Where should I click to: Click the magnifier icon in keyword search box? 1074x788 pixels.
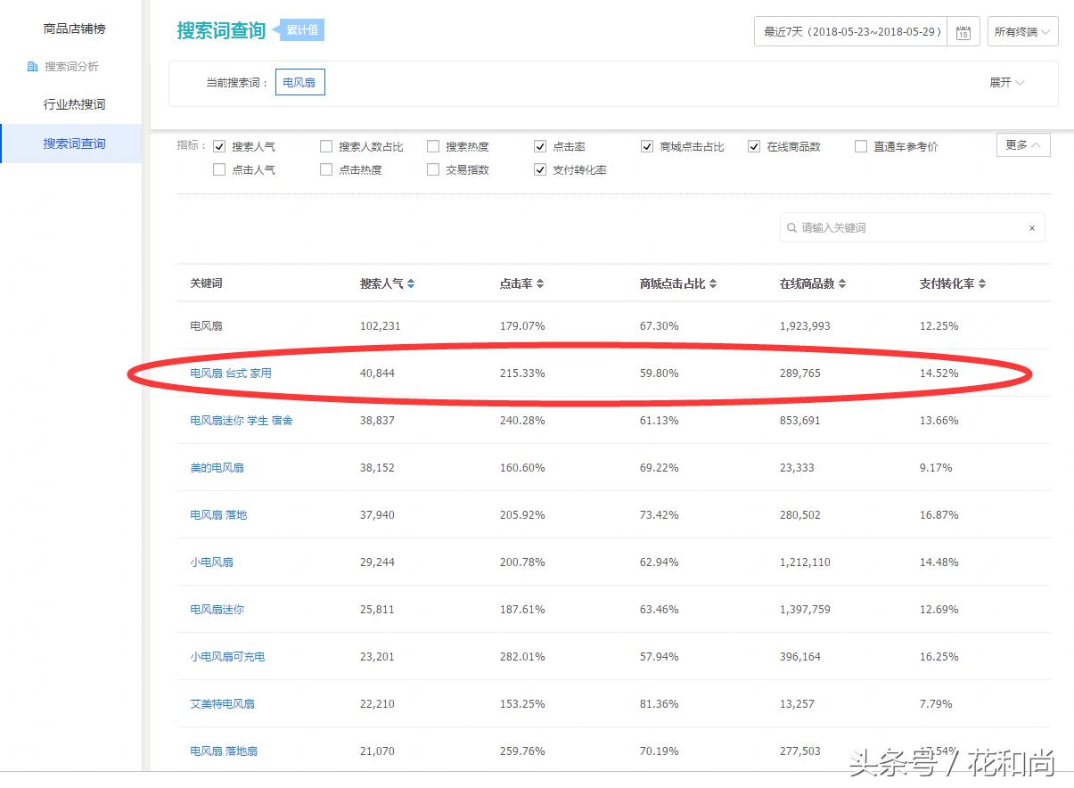pos(791,227)
